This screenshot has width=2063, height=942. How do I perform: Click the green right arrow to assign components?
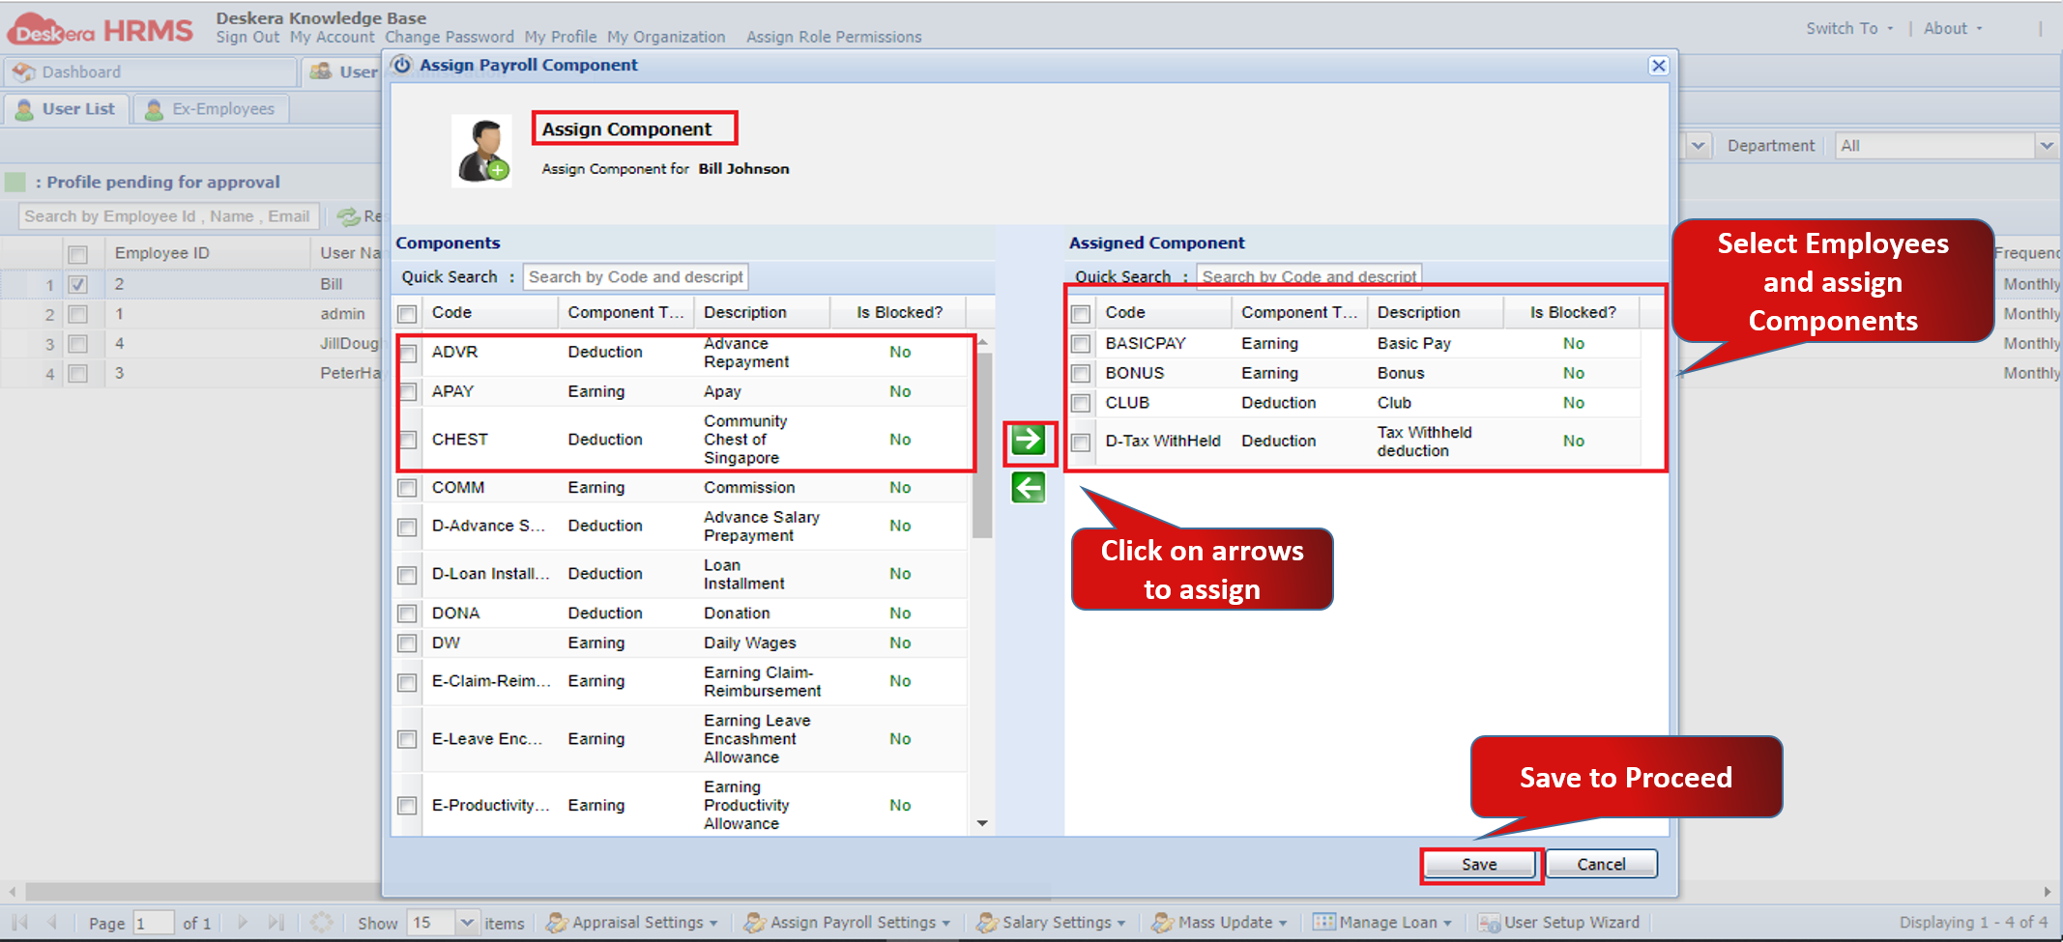point(1028,441)
